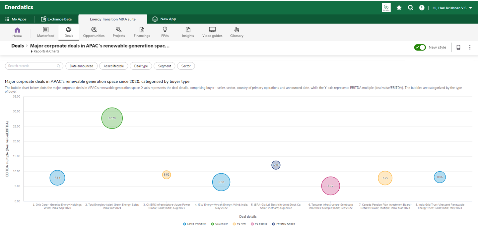
Task: Open the Masterfeed section
Action: point(45,32)
